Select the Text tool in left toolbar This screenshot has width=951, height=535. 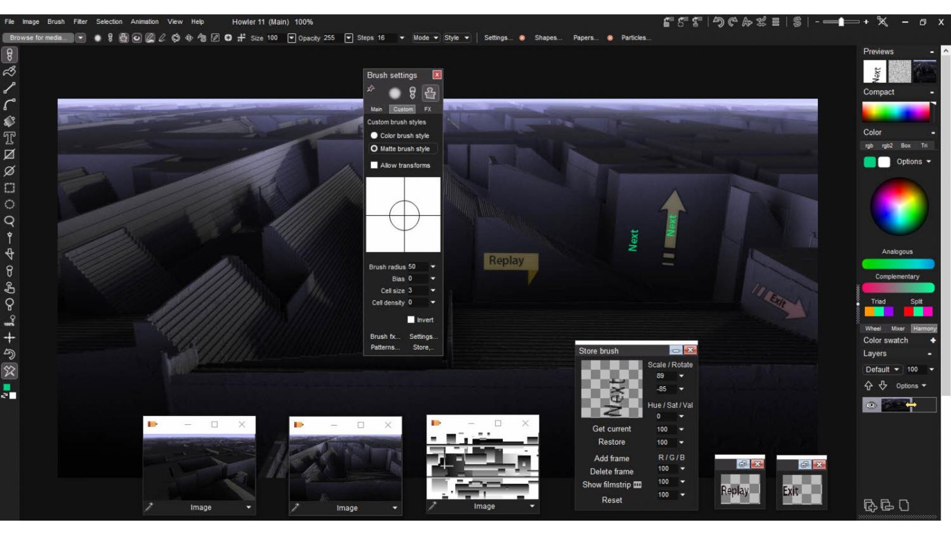pyautogui.click(x=9, y=138)
